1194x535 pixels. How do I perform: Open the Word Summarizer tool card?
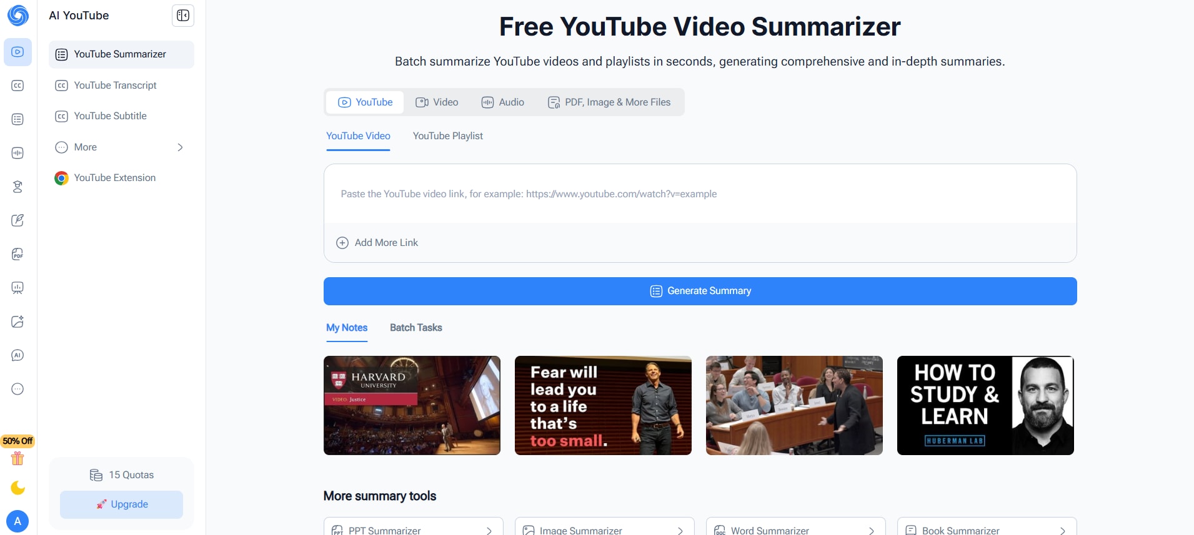[x=796, y=526]
